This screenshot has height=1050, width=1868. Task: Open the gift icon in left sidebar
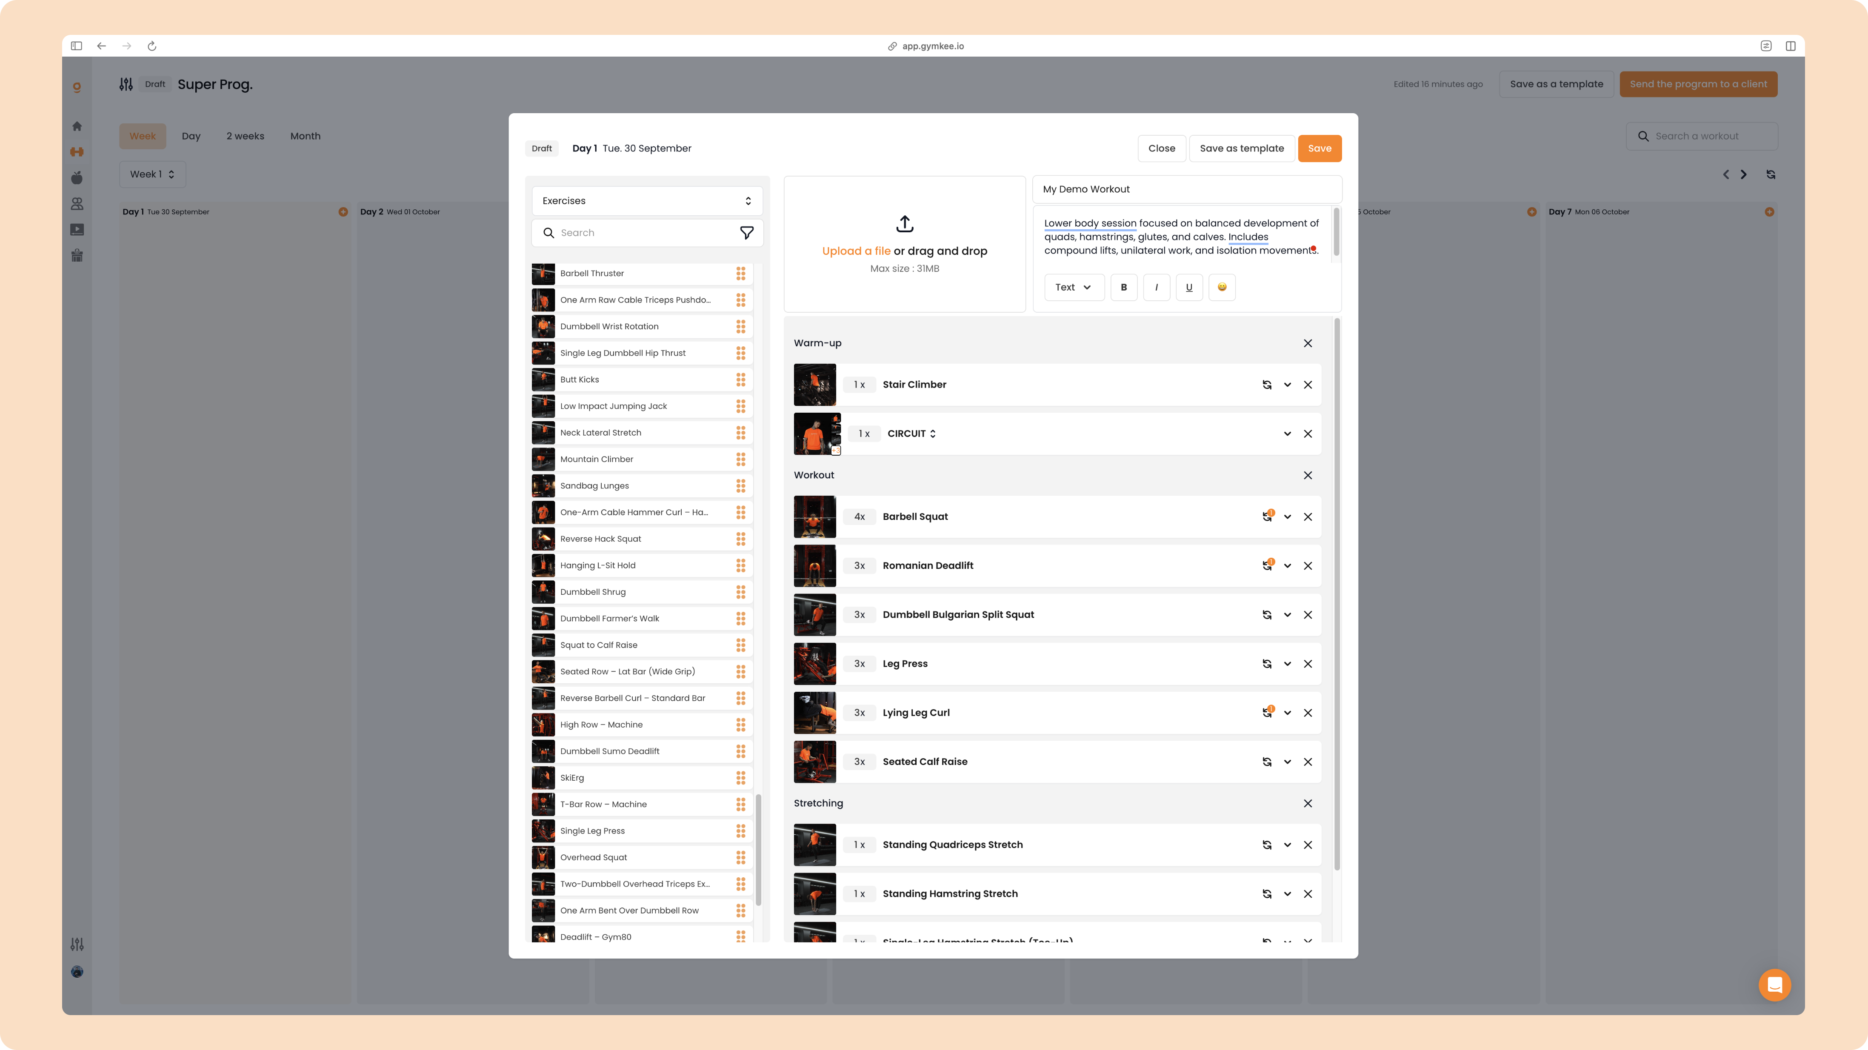point(77,255)
